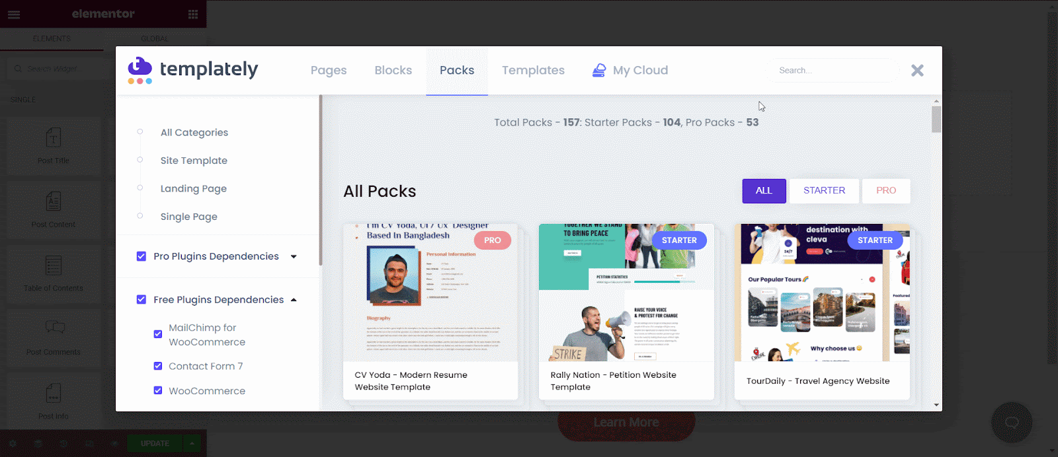Toggle the Contact Form 7 checkbox

click(x=158, y=366)
